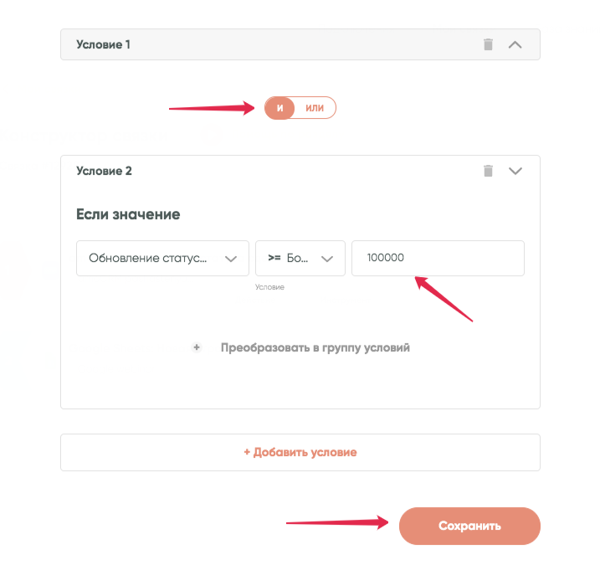
Task: Switch the logic toggle to И
Action: tap(280, 108)
